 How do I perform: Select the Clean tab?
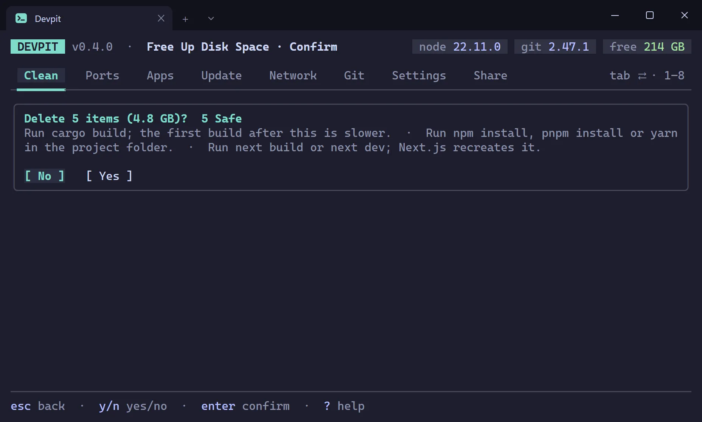tap(41, 75)
